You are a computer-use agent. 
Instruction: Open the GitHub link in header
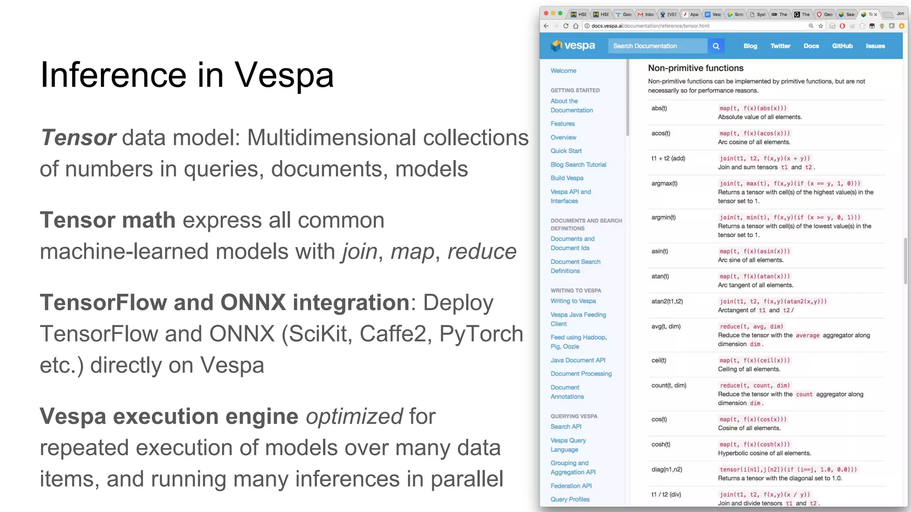click(x=842, y=46)
